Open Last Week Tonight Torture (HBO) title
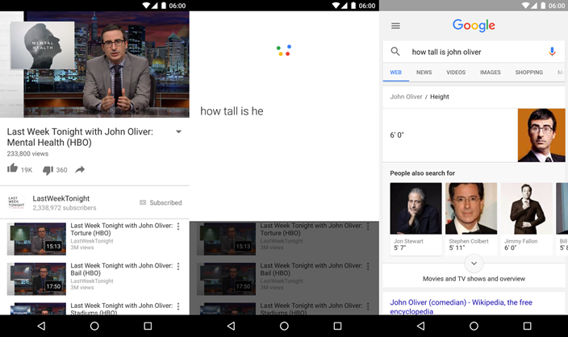568x337 pixels. [x=121, y=229]
